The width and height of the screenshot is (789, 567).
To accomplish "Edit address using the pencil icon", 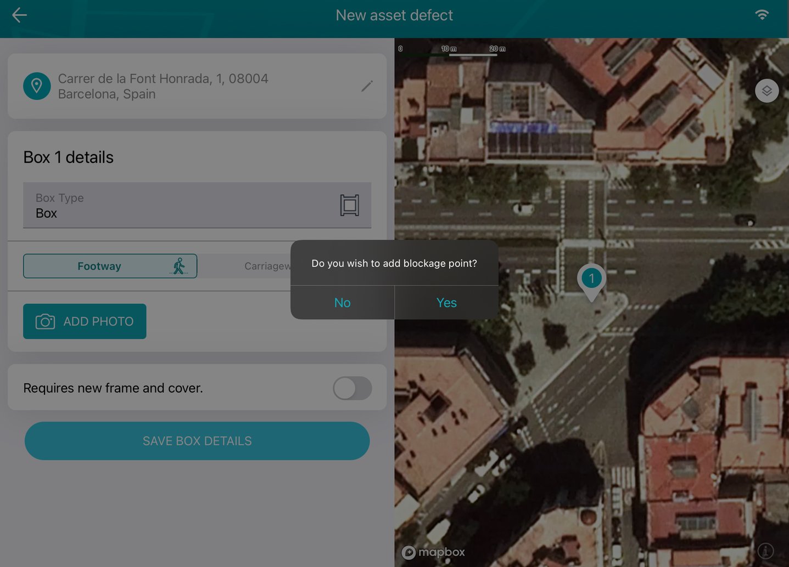I will coord(367,86).
